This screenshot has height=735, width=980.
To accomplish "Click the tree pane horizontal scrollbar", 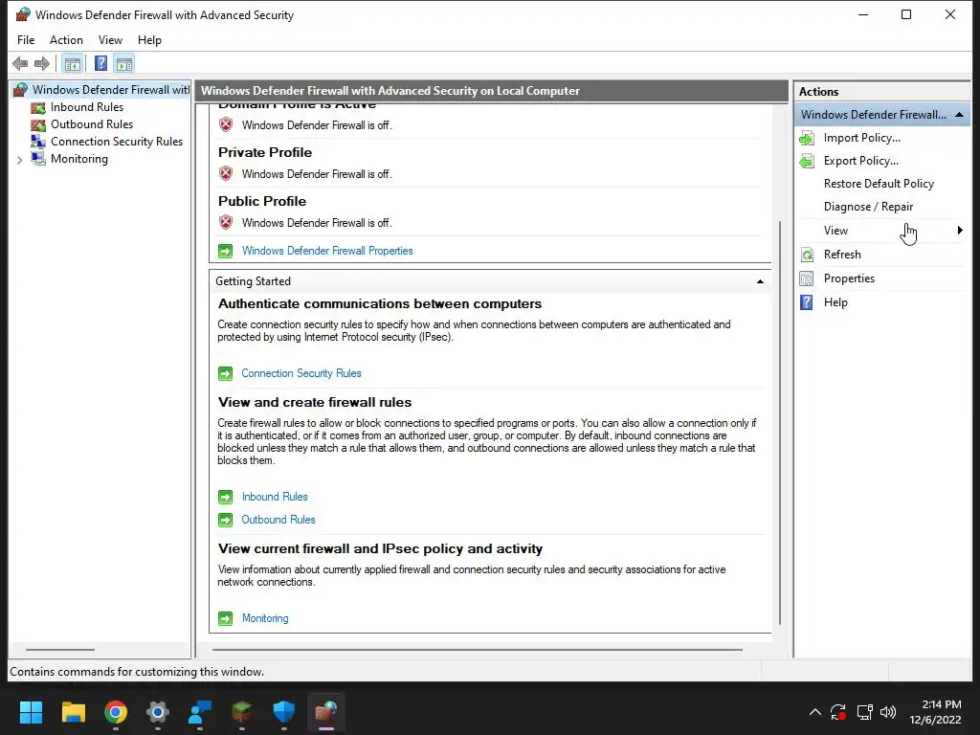I will coord(60,650).
